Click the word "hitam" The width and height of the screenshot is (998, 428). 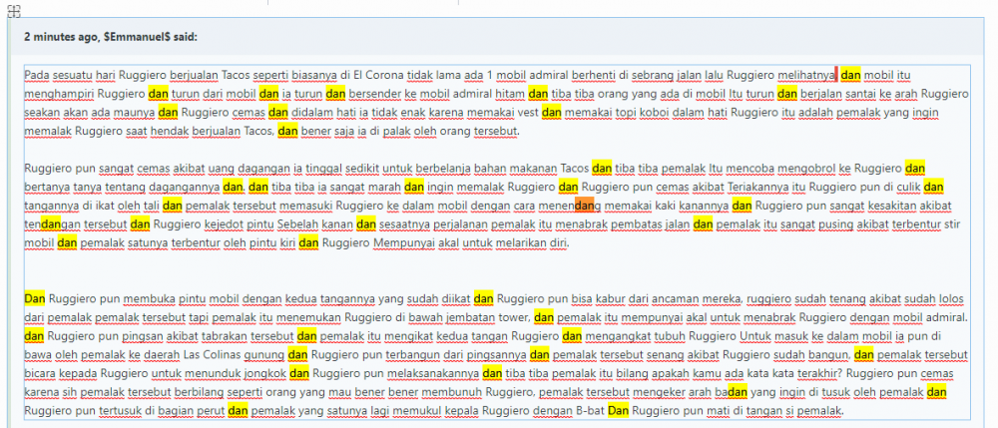(x=512, y=94)
